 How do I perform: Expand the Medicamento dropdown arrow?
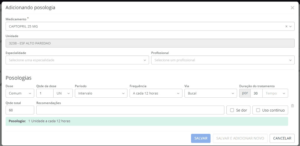290,27
